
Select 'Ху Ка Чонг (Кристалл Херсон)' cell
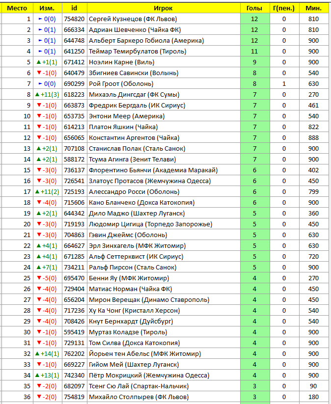click(164, 311)
